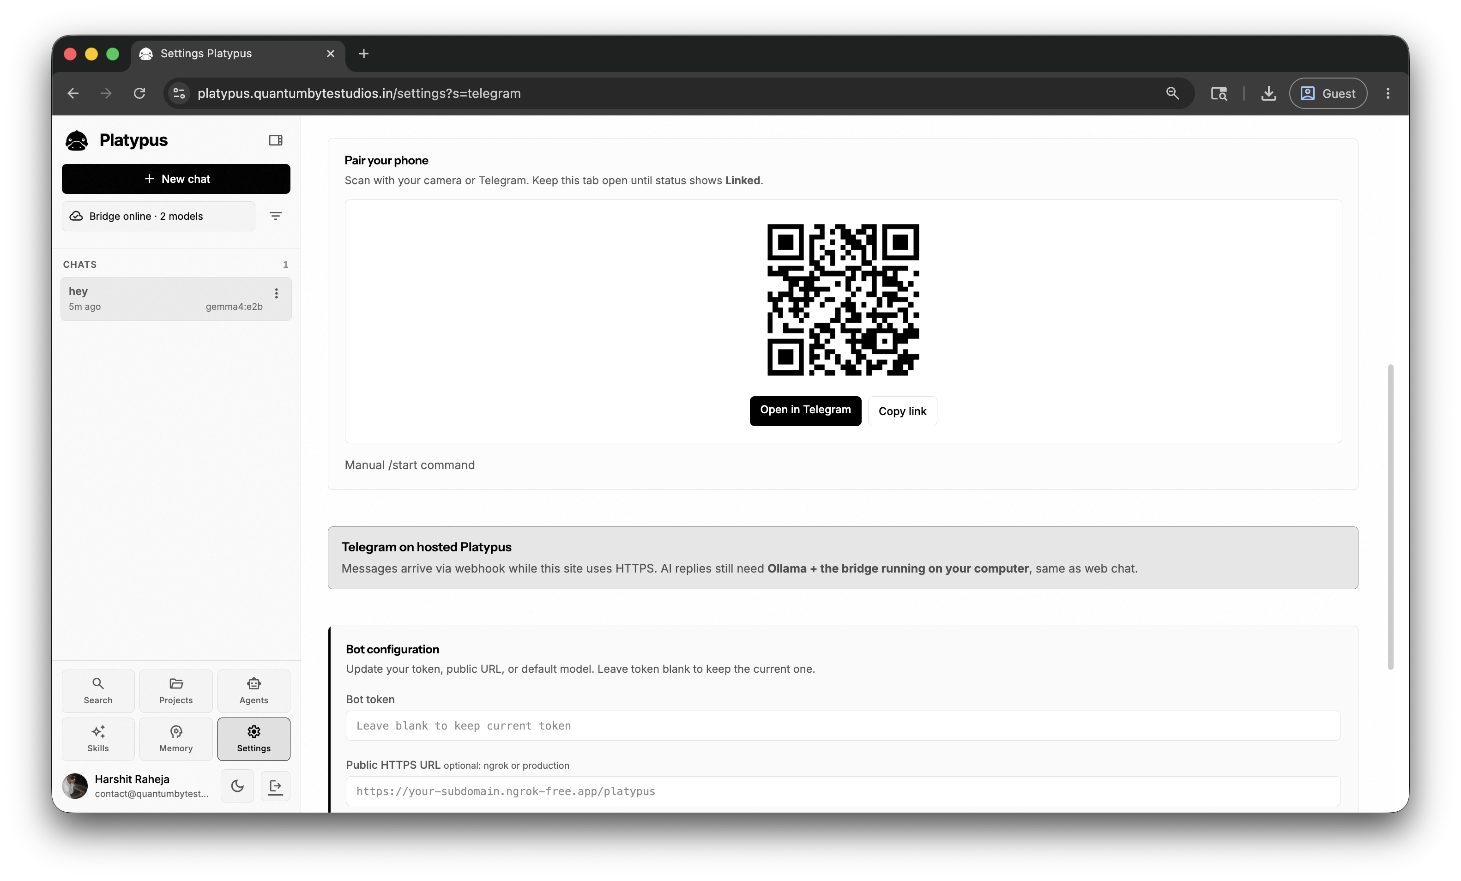Go back in browser

pos(73,93)
